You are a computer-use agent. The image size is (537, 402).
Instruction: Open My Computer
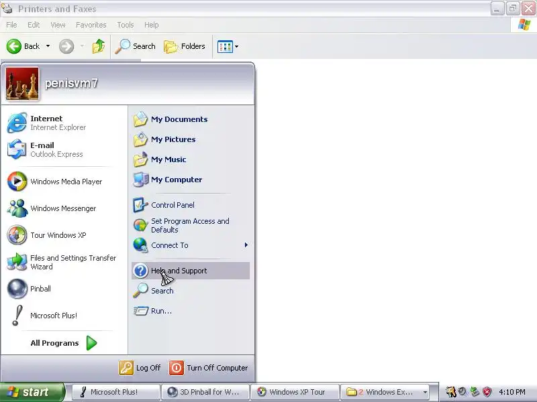(x=191, y=180)
